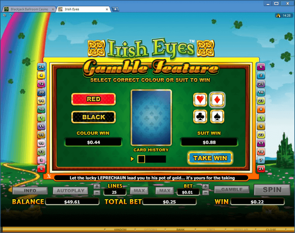This screenshot has width=295, height=233.
Task: Click payline marker 4
Action: coord(41,75)
